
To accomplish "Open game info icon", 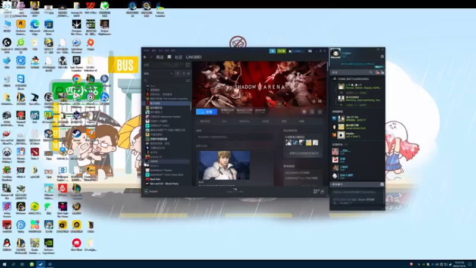I will (312, 112).
